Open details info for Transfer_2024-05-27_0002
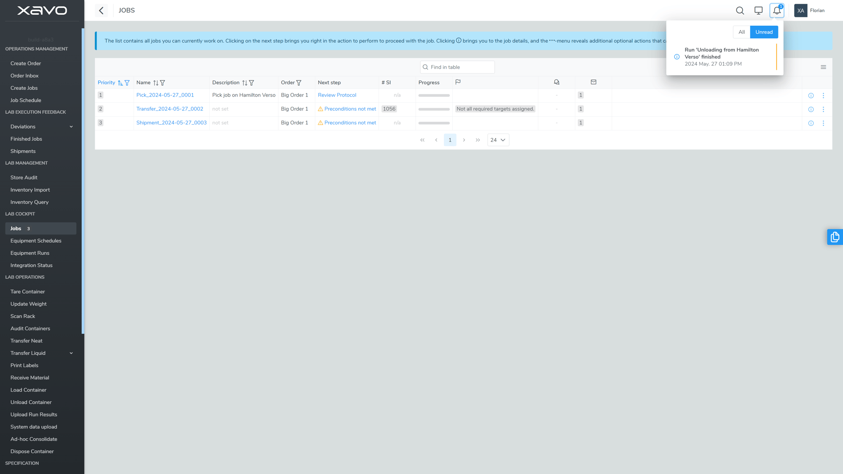843x474 pixels. pos(811,110)
